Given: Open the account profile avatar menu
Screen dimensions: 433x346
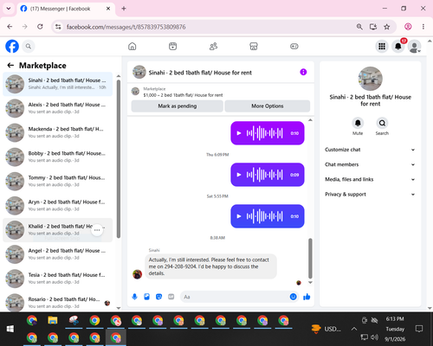Looking at the screenshot, I should pos(414,46).
